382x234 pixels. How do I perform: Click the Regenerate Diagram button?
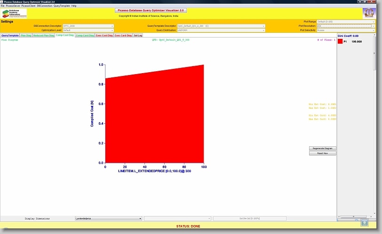[322, 148]
